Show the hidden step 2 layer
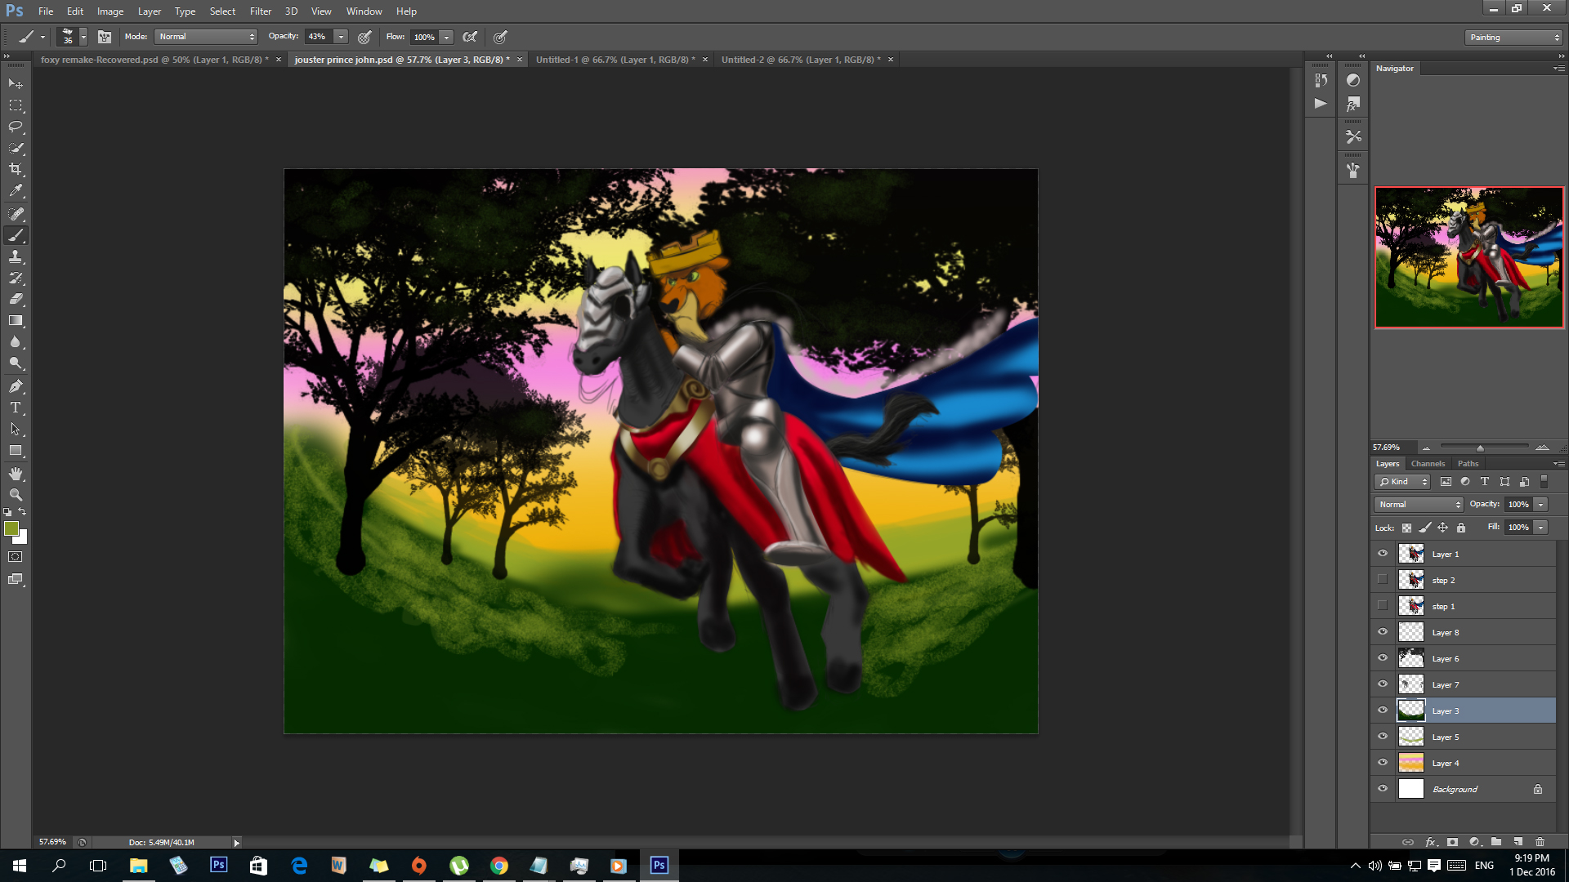The height and width of the screenshot is (882, 1569). pyautogui.click(x=1383, y=579)
